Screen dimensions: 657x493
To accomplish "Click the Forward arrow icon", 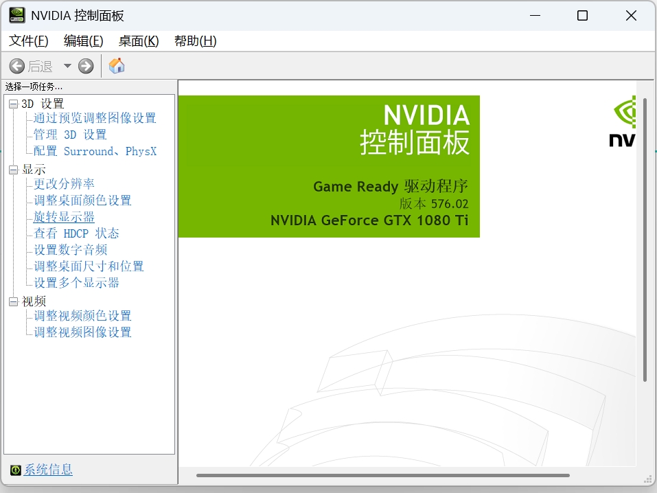I will pyautogui.click(x=86, y=66).
